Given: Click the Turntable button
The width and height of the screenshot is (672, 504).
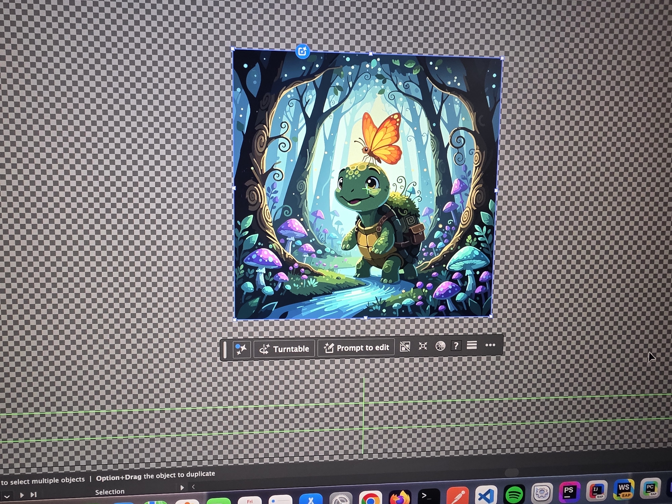Looking at the screenshot, I should pyautogui.click(x=284, y=349).
